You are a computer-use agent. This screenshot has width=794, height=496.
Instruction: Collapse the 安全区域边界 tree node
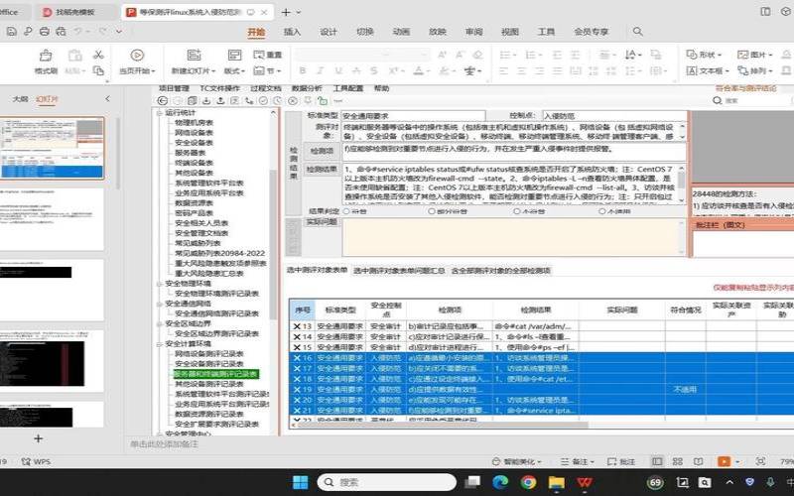point(159,323)
